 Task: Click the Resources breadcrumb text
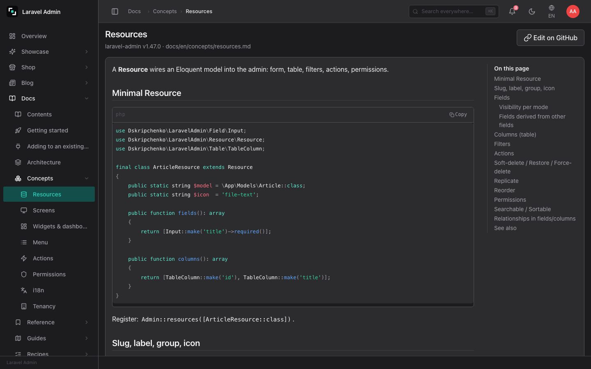point(199,11)
